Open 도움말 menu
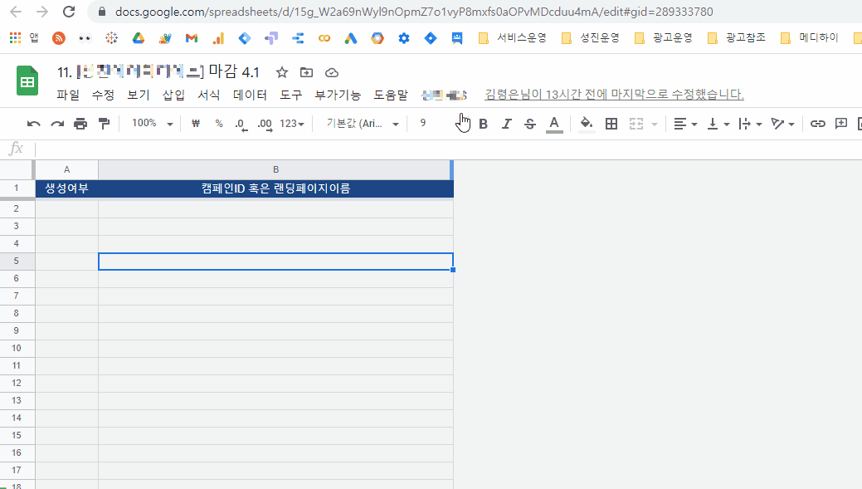The image size is (862, 489). pyautogui.click(x=391, y=95)
